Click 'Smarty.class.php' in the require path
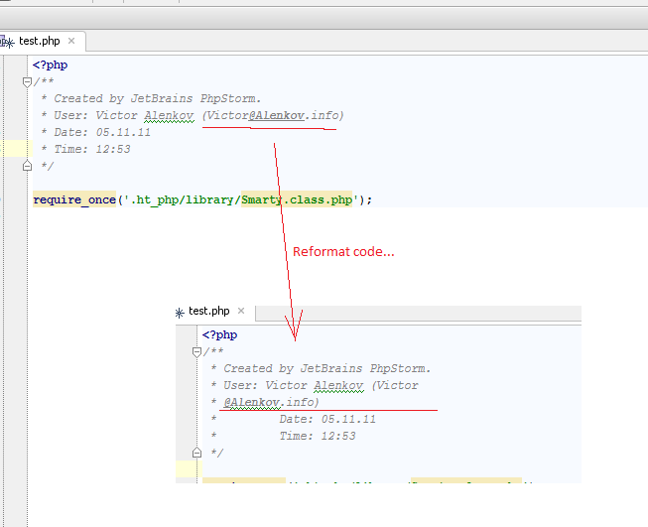648x527 pixels. 297,199
